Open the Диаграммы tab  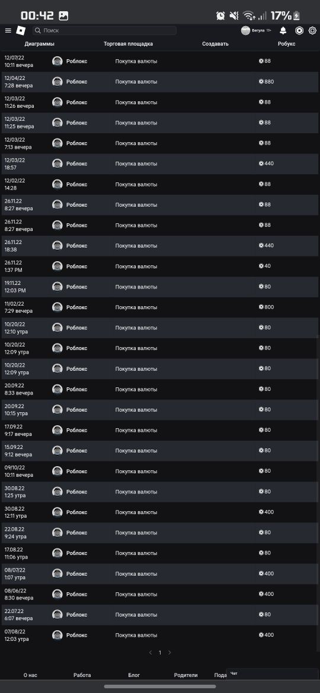point(40,44)
